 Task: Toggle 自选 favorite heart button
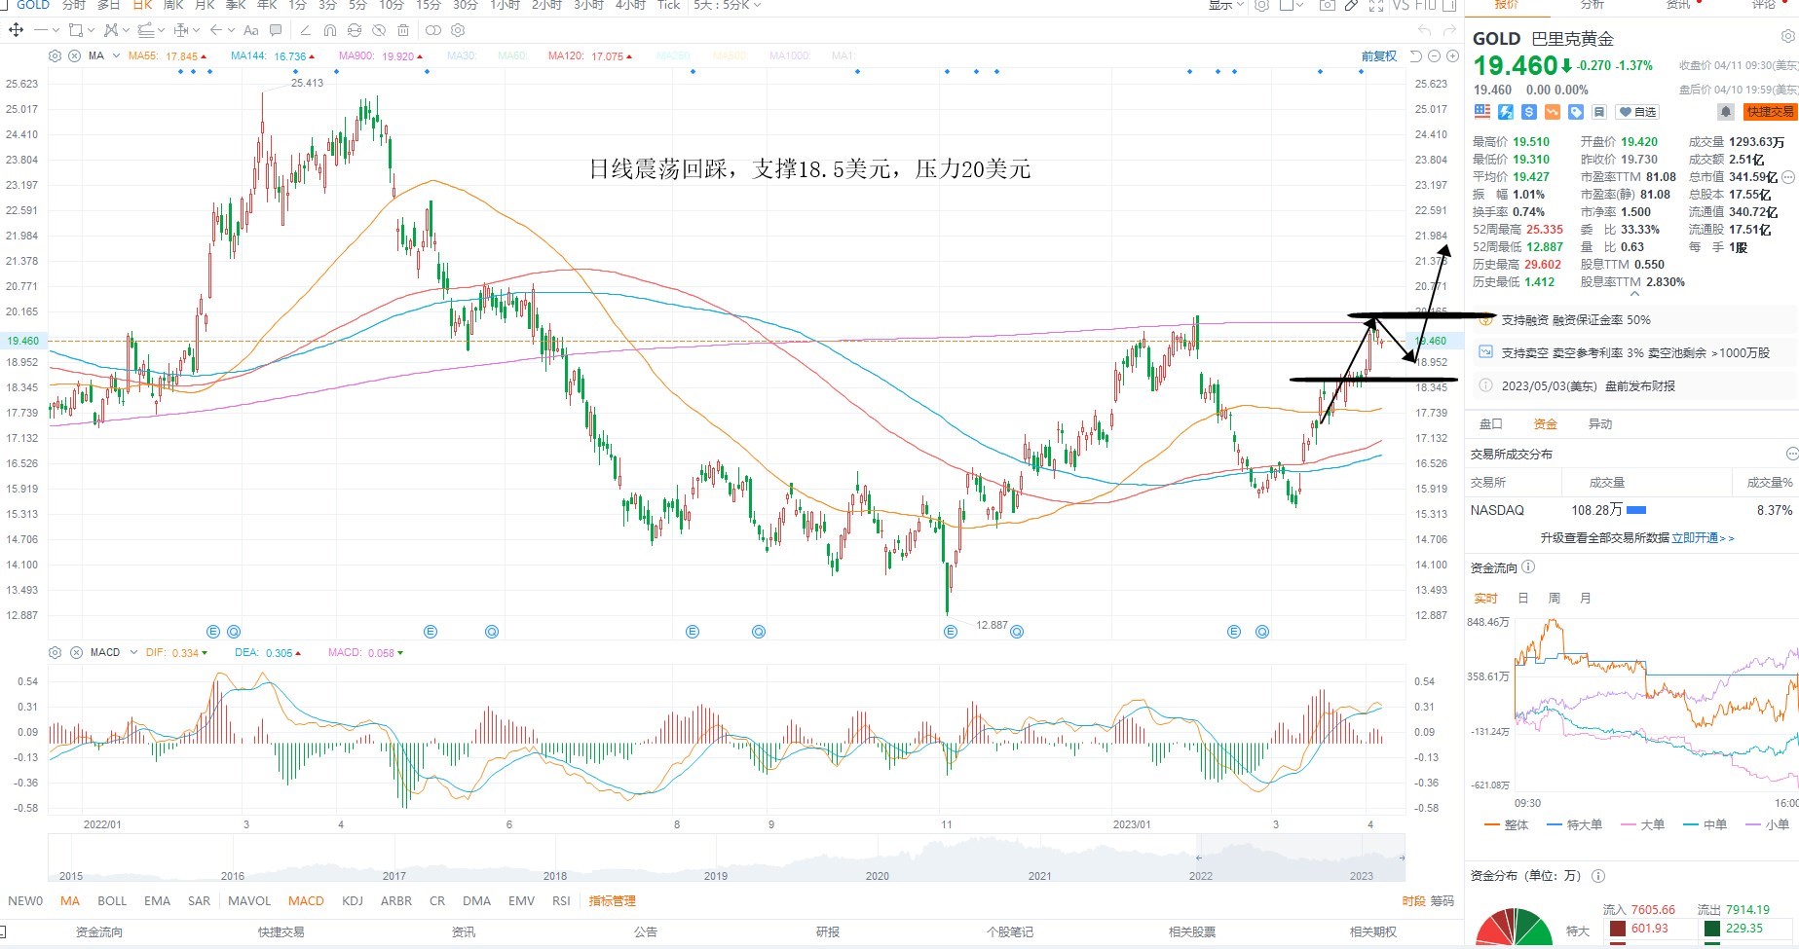[x=1637, y=112]
